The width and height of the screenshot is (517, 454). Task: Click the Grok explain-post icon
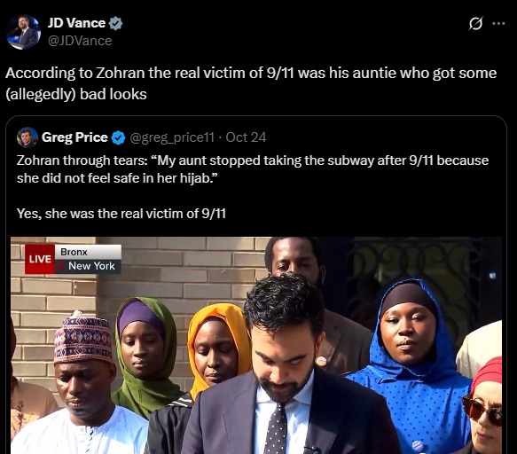(475, 23)
